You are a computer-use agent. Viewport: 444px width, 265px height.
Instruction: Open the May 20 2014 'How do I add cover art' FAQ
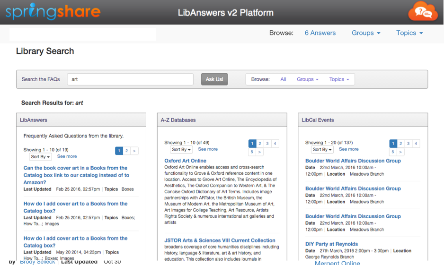click(x=75, y=242)
